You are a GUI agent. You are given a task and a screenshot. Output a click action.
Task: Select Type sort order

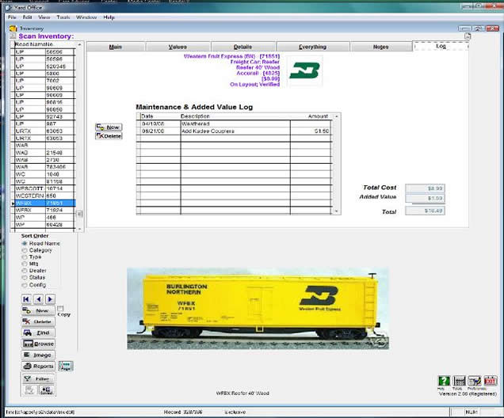[x=25, y=256]
